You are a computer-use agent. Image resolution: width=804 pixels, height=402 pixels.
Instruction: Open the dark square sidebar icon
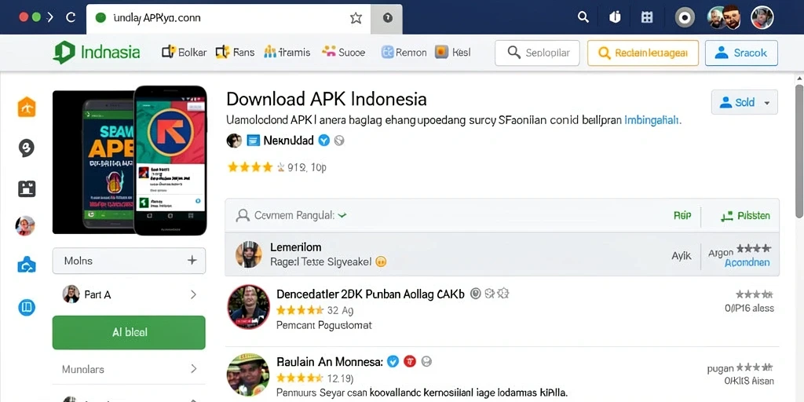point(27,188)
